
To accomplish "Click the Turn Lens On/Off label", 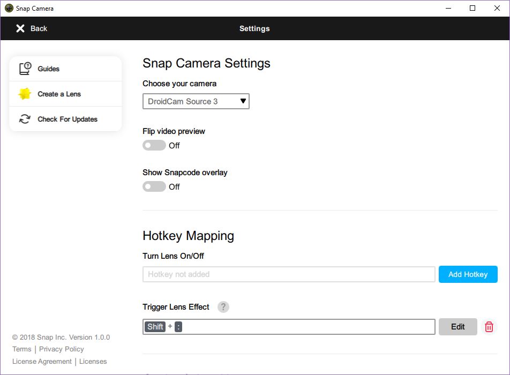I will pyautogui.click(x=173, y=256).
